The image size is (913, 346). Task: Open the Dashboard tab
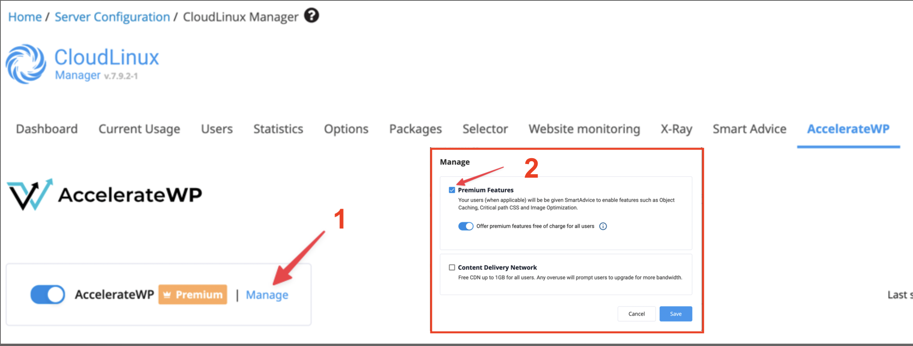[x=47, y=129]
